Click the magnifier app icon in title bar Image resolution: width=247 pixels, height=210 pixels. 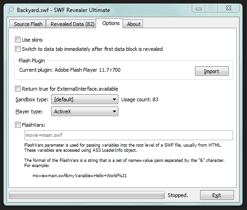11,10
